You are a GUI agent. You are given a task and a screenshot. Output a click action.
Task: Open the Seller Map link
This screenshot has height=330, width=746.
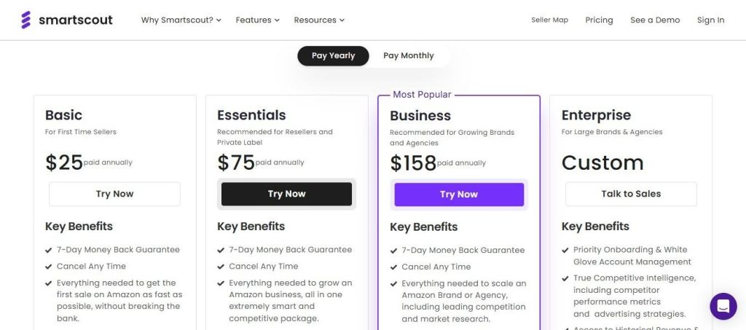click(x=549, y=20)
